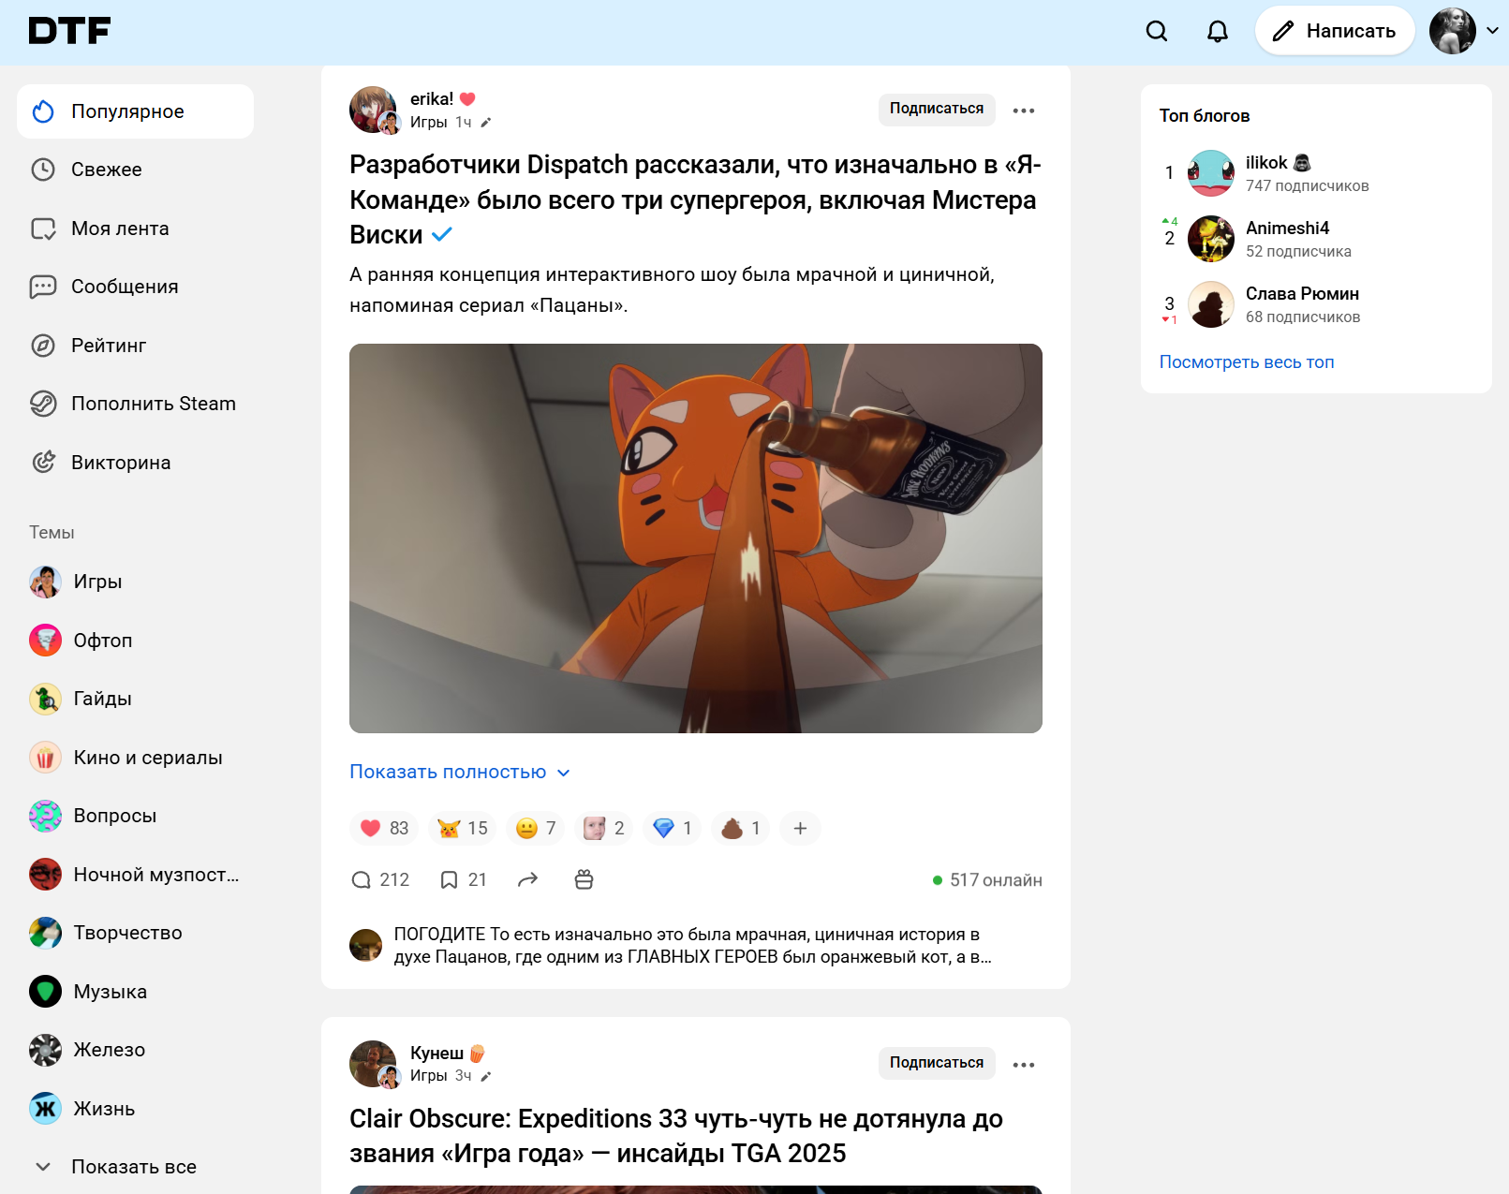
Task: Open notifications bell icon
Action: pyautogui.click(x=1217, y=31)
